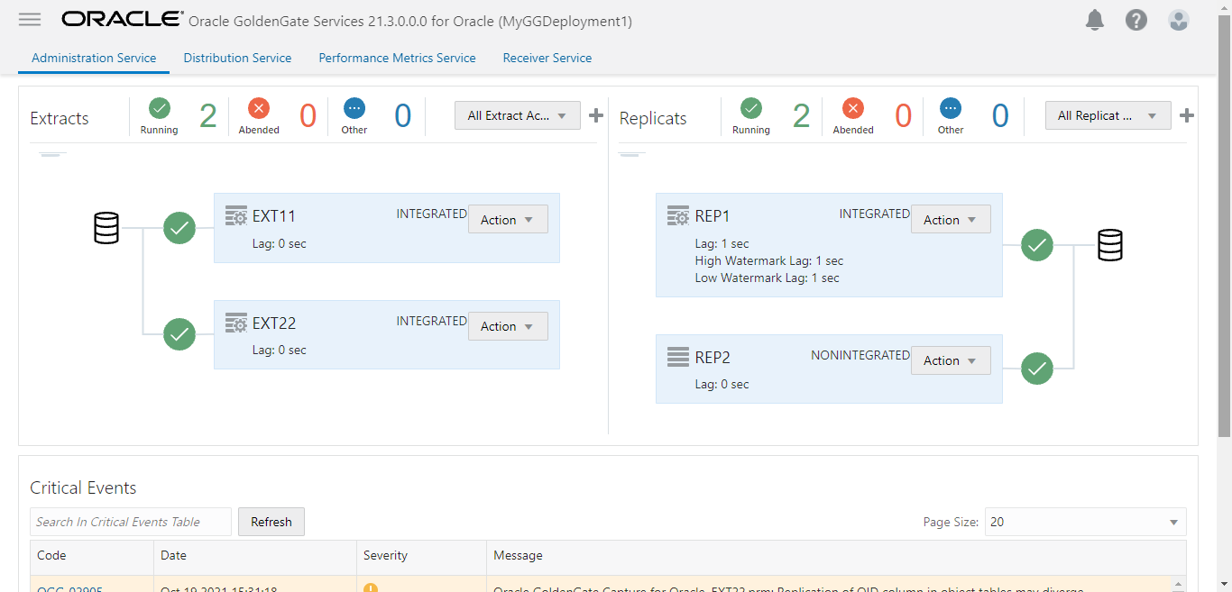The height and width of the screenshot is (592, 1232).
Task: Open the Page Size dropdown
Action: pyautogui.click(x=1085, y=522)
